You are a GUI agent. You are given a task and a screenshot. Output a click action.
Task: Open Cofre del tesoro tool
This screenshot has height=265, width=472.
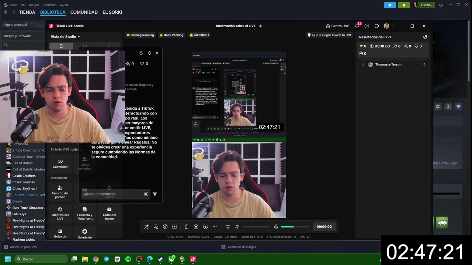[x=109, y=213]
